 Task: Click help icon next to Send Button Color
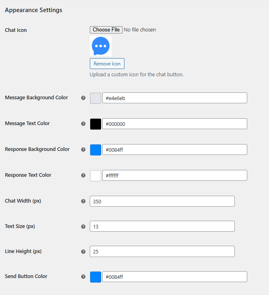coord(83,277)
